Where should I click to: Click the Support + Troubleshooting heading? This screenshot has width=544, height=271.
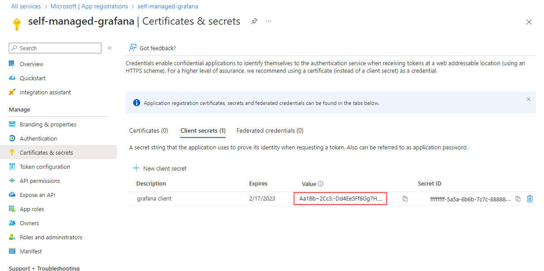[x=44, y=268]
